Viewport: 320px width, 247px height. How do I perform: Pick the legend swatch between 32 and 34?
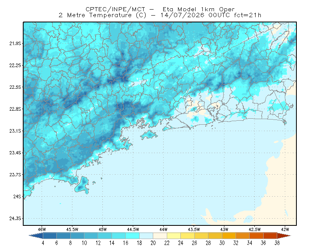point(243,236)
